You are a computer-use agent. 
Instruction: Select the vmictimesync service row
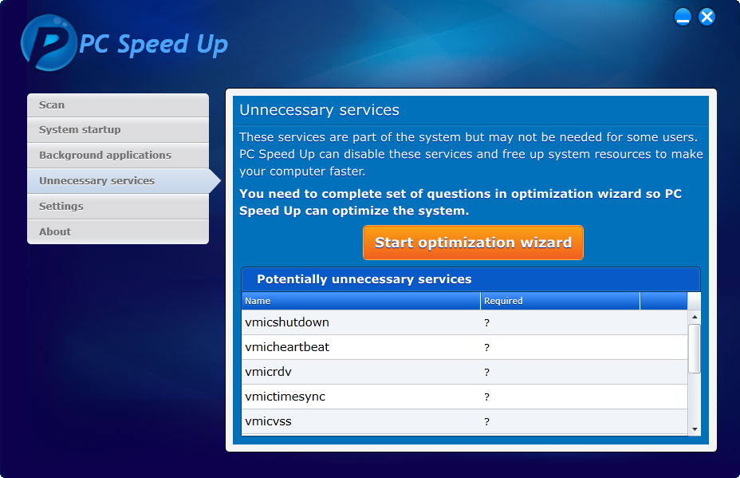pyautogui.click(x=464, y=397)
